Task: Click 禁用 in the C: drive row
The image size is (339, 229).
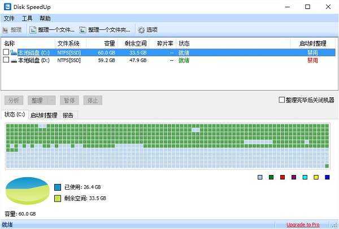Action: (x=312, y=52)
